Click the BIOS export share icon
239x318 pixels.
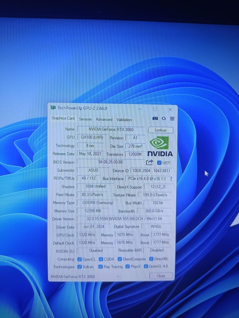[149, 162]
